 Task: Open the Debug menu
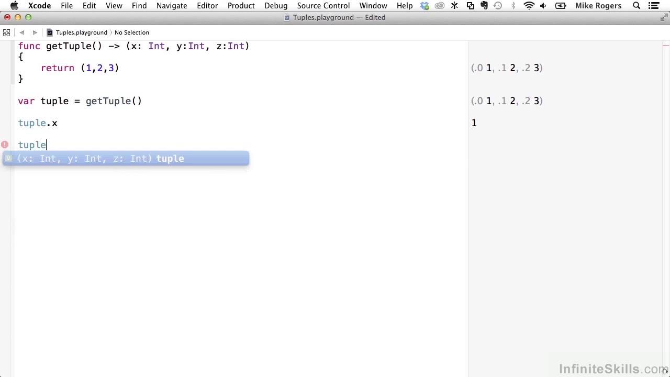[x=276, y=6]
